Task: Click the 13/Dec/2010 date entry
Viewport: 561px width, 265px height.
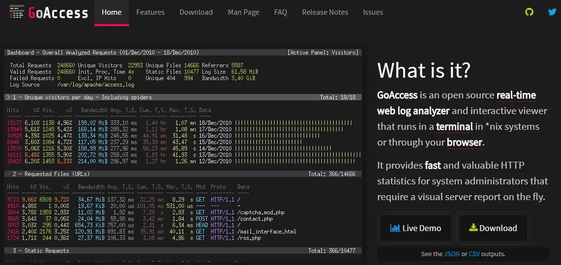Action: (x=216, y=155)
